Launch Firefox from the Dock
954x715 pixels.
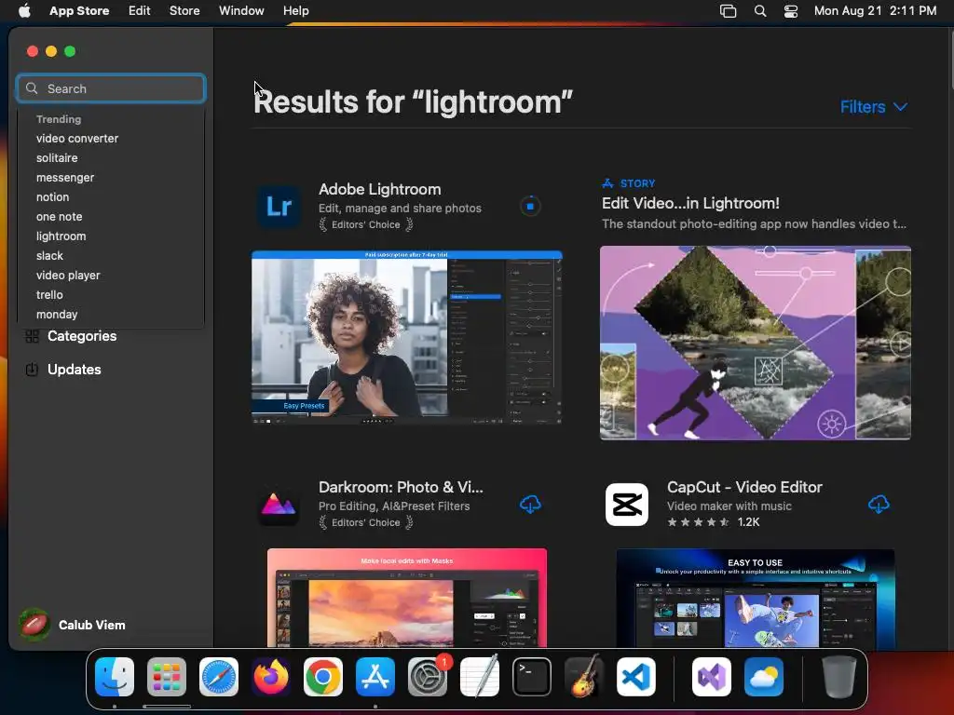tap(271, 676)
